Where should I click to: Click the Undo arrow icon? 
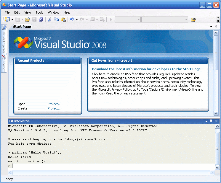point(72,19)
